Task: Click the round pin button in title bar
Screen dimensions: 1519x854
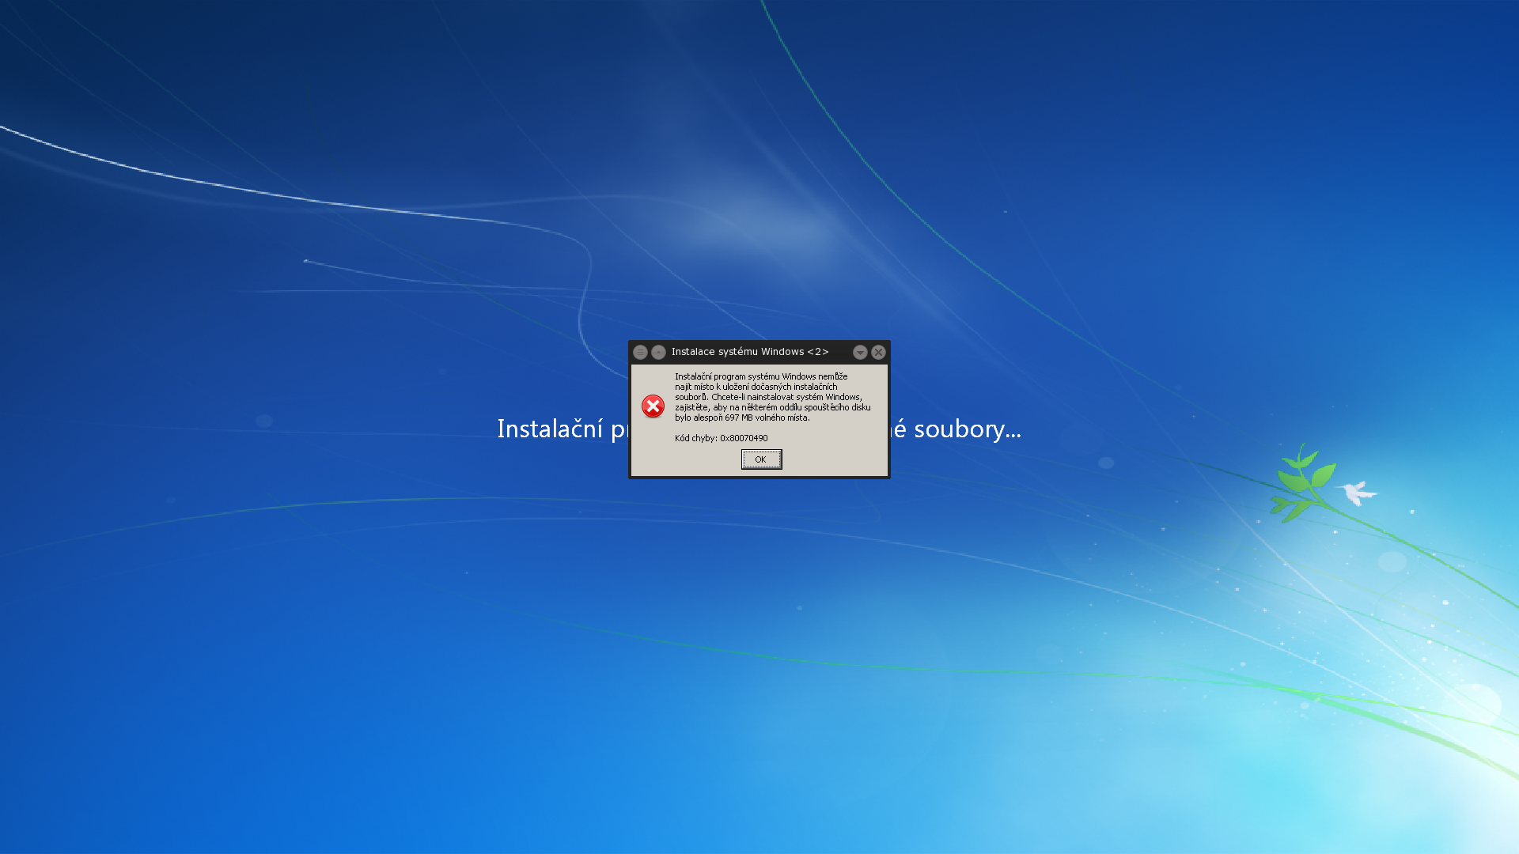Action: [658, 352]
